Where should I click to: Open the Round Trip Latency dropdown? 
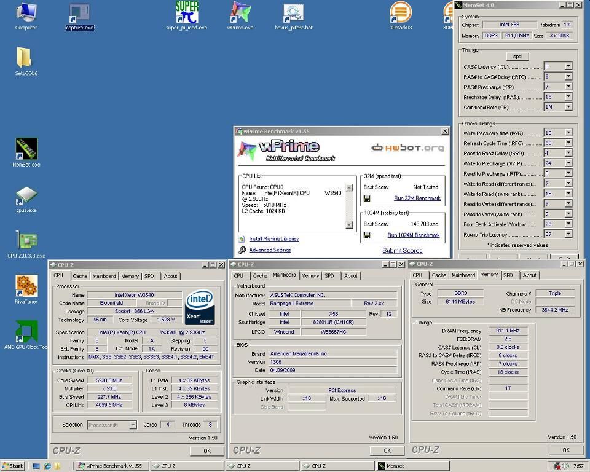pyautogui.click(x=568, y=234)
